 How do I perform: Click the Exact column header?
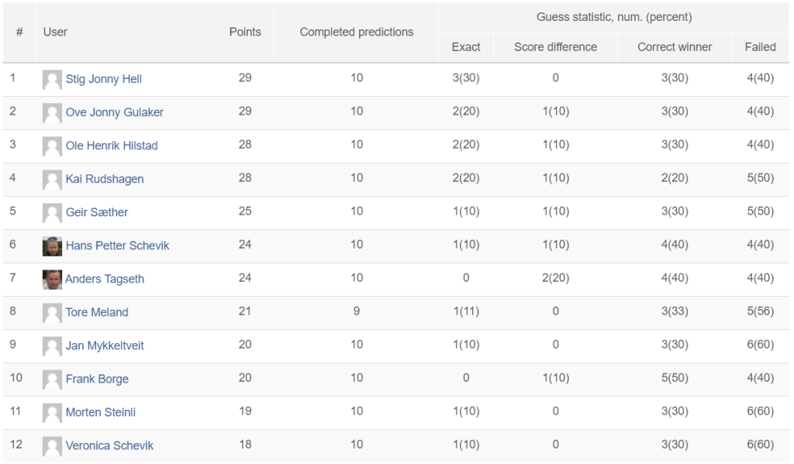tap(466, 47)
